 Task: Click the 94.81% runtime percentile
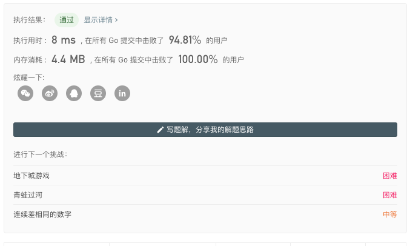(185, 40)
